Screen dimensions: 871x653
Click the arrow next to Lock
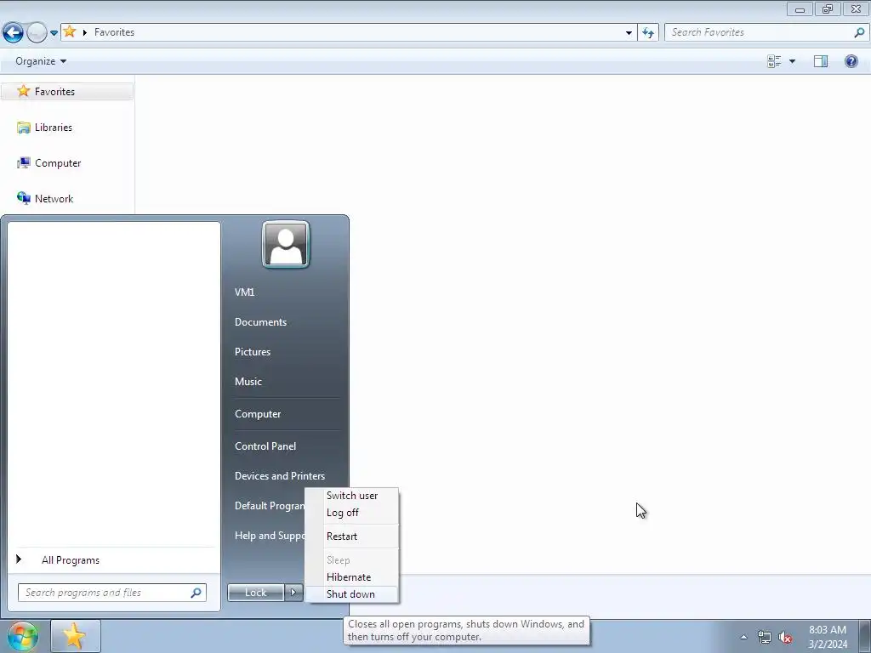[293, 593]
